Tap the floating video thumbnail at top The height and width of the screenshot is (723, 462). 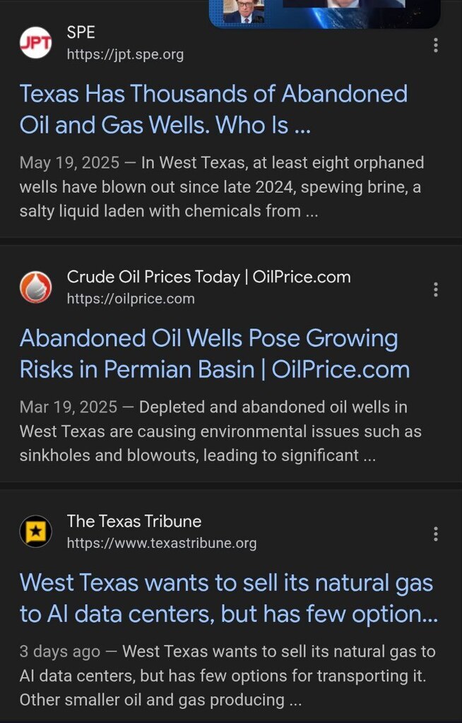tap(325, 13)
